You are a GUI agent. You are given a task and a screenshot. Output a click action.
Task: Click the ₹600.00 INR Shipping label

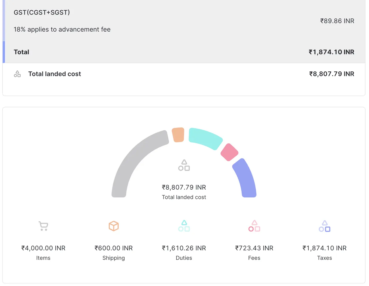(x=114, y=248)
